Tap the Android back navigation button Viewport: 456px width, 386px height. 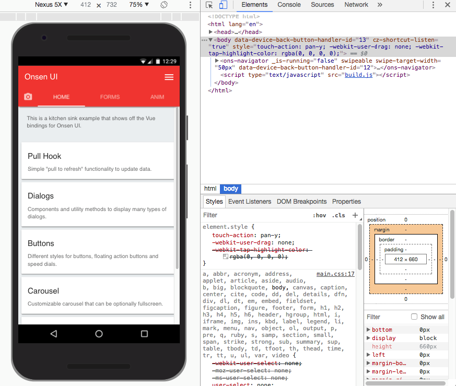pos(53,334)
